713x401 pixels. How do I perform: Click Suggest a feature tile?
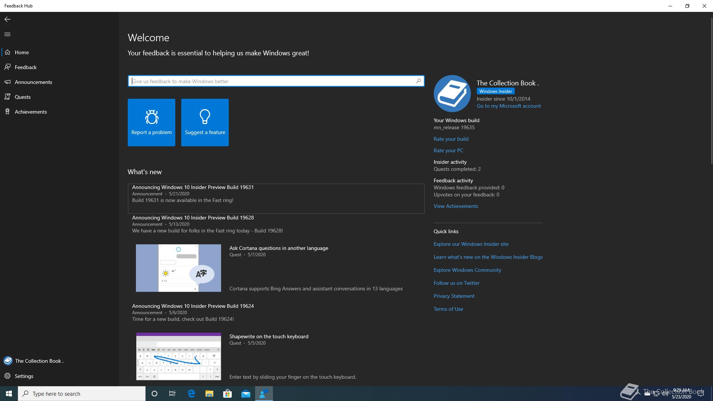coord(205,123)
